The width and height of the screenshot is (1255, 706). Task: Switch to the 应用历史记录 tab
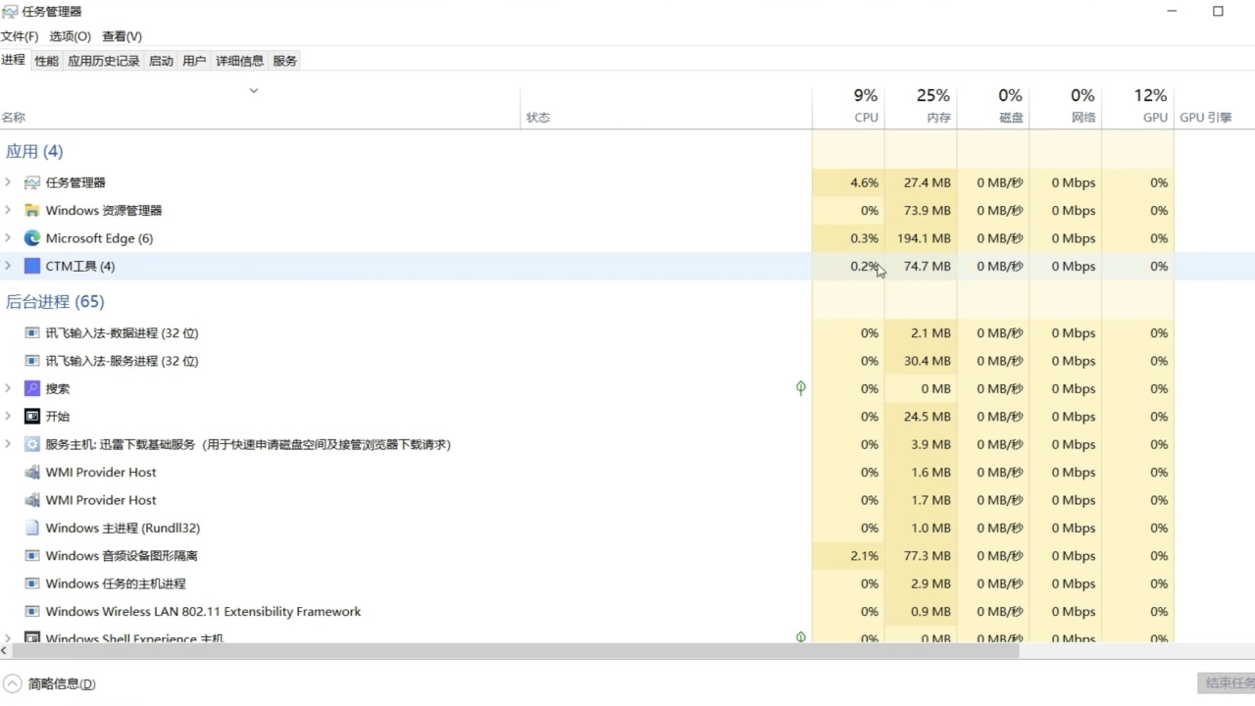click(104, 61)
